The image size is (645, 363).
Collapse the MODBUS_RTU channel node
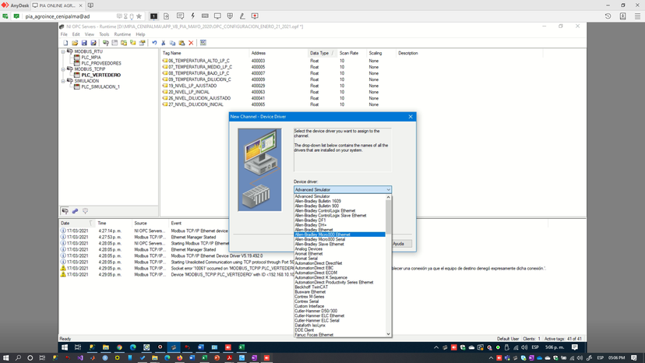click(x=63, y=52)
